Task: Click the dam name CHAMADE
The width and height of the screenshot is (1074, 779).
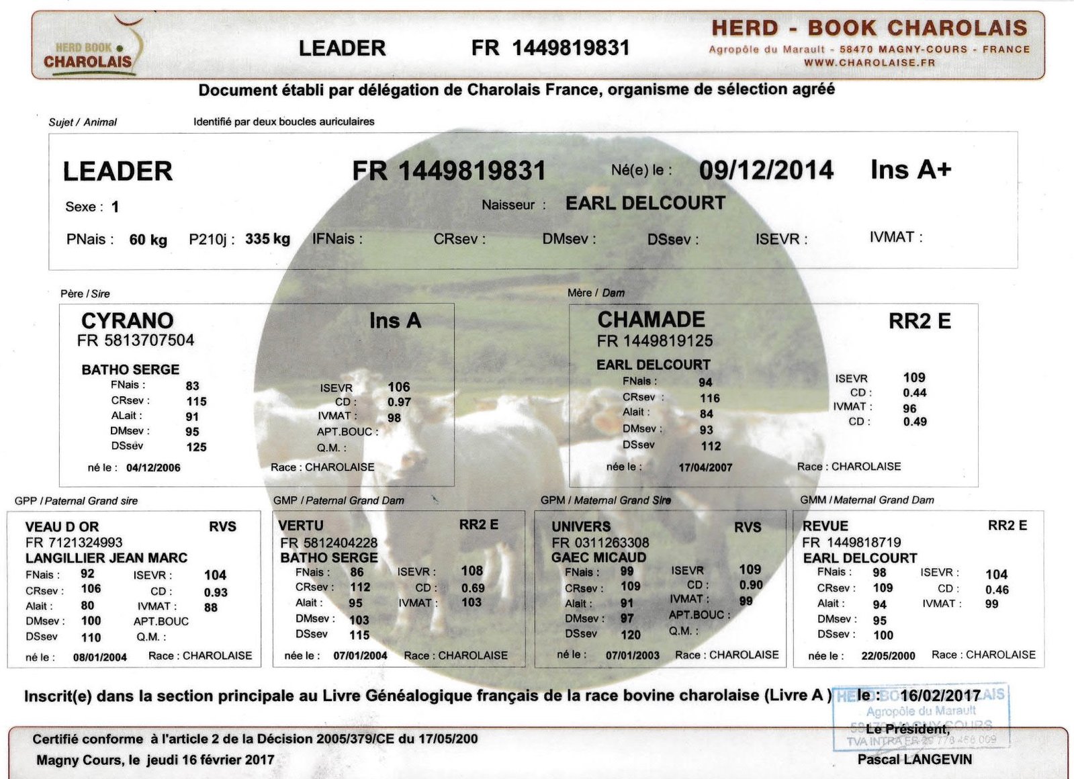Action: [651, 320]
